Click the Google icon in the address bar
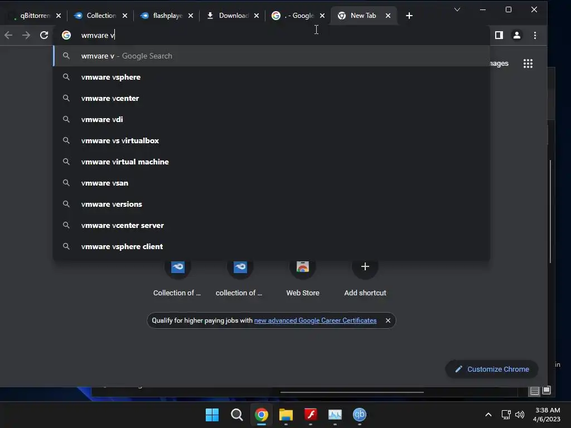The width and height of the screenshot is (571, 428). click(66, 35)
